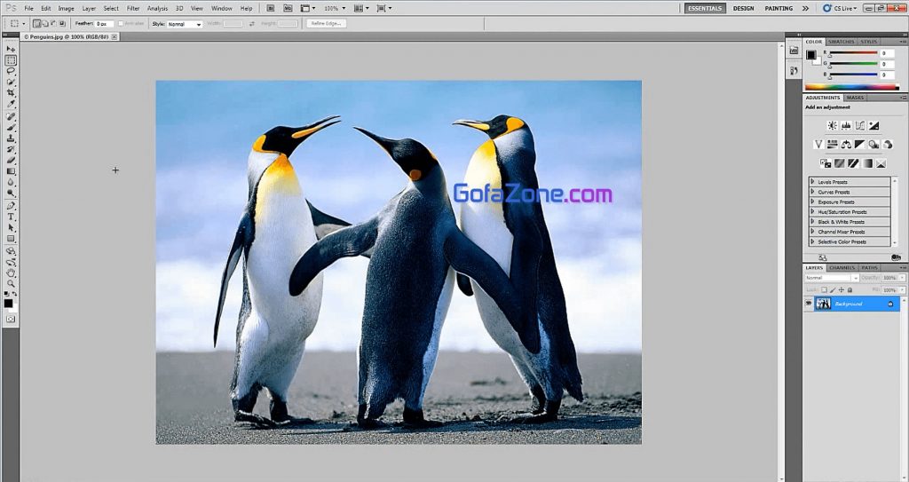
Task: Choose Subtract from selection mode
Action: coord(53,24)
